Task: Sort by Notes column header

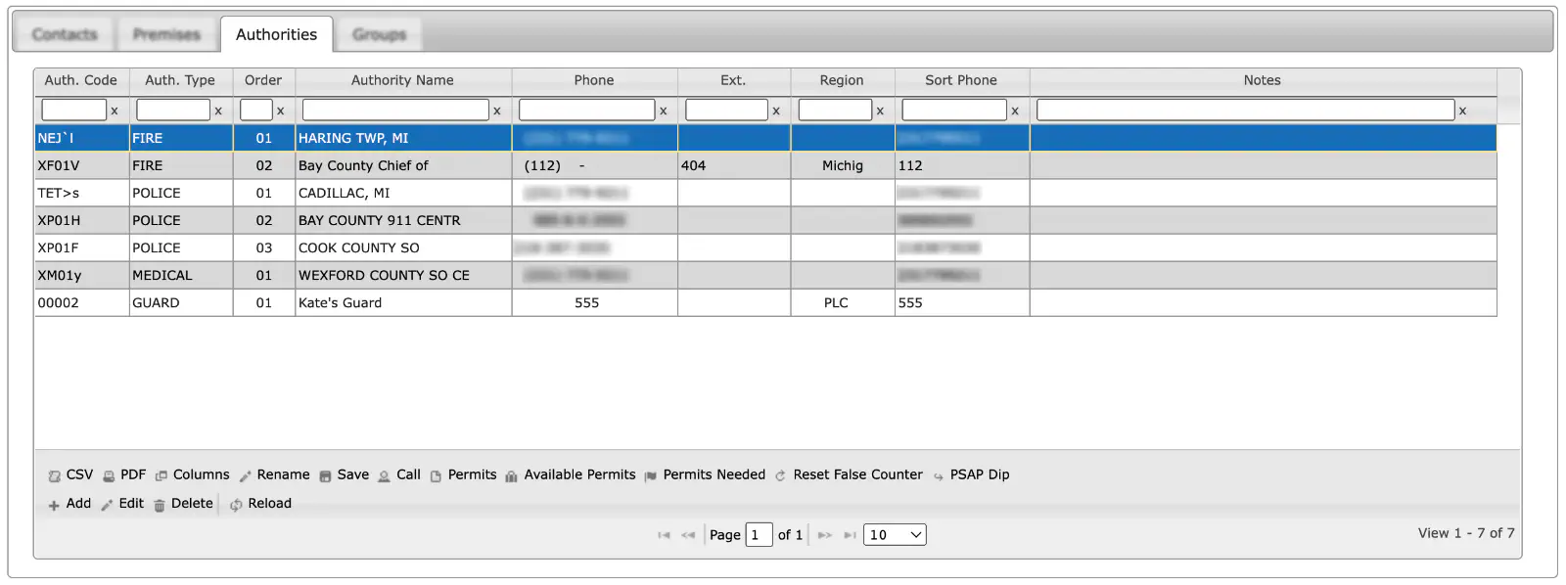Action: click(x=1263, y=80)
